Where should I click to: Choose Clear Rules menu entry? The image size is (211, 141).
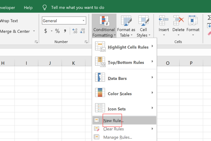[x=124, y=129]
